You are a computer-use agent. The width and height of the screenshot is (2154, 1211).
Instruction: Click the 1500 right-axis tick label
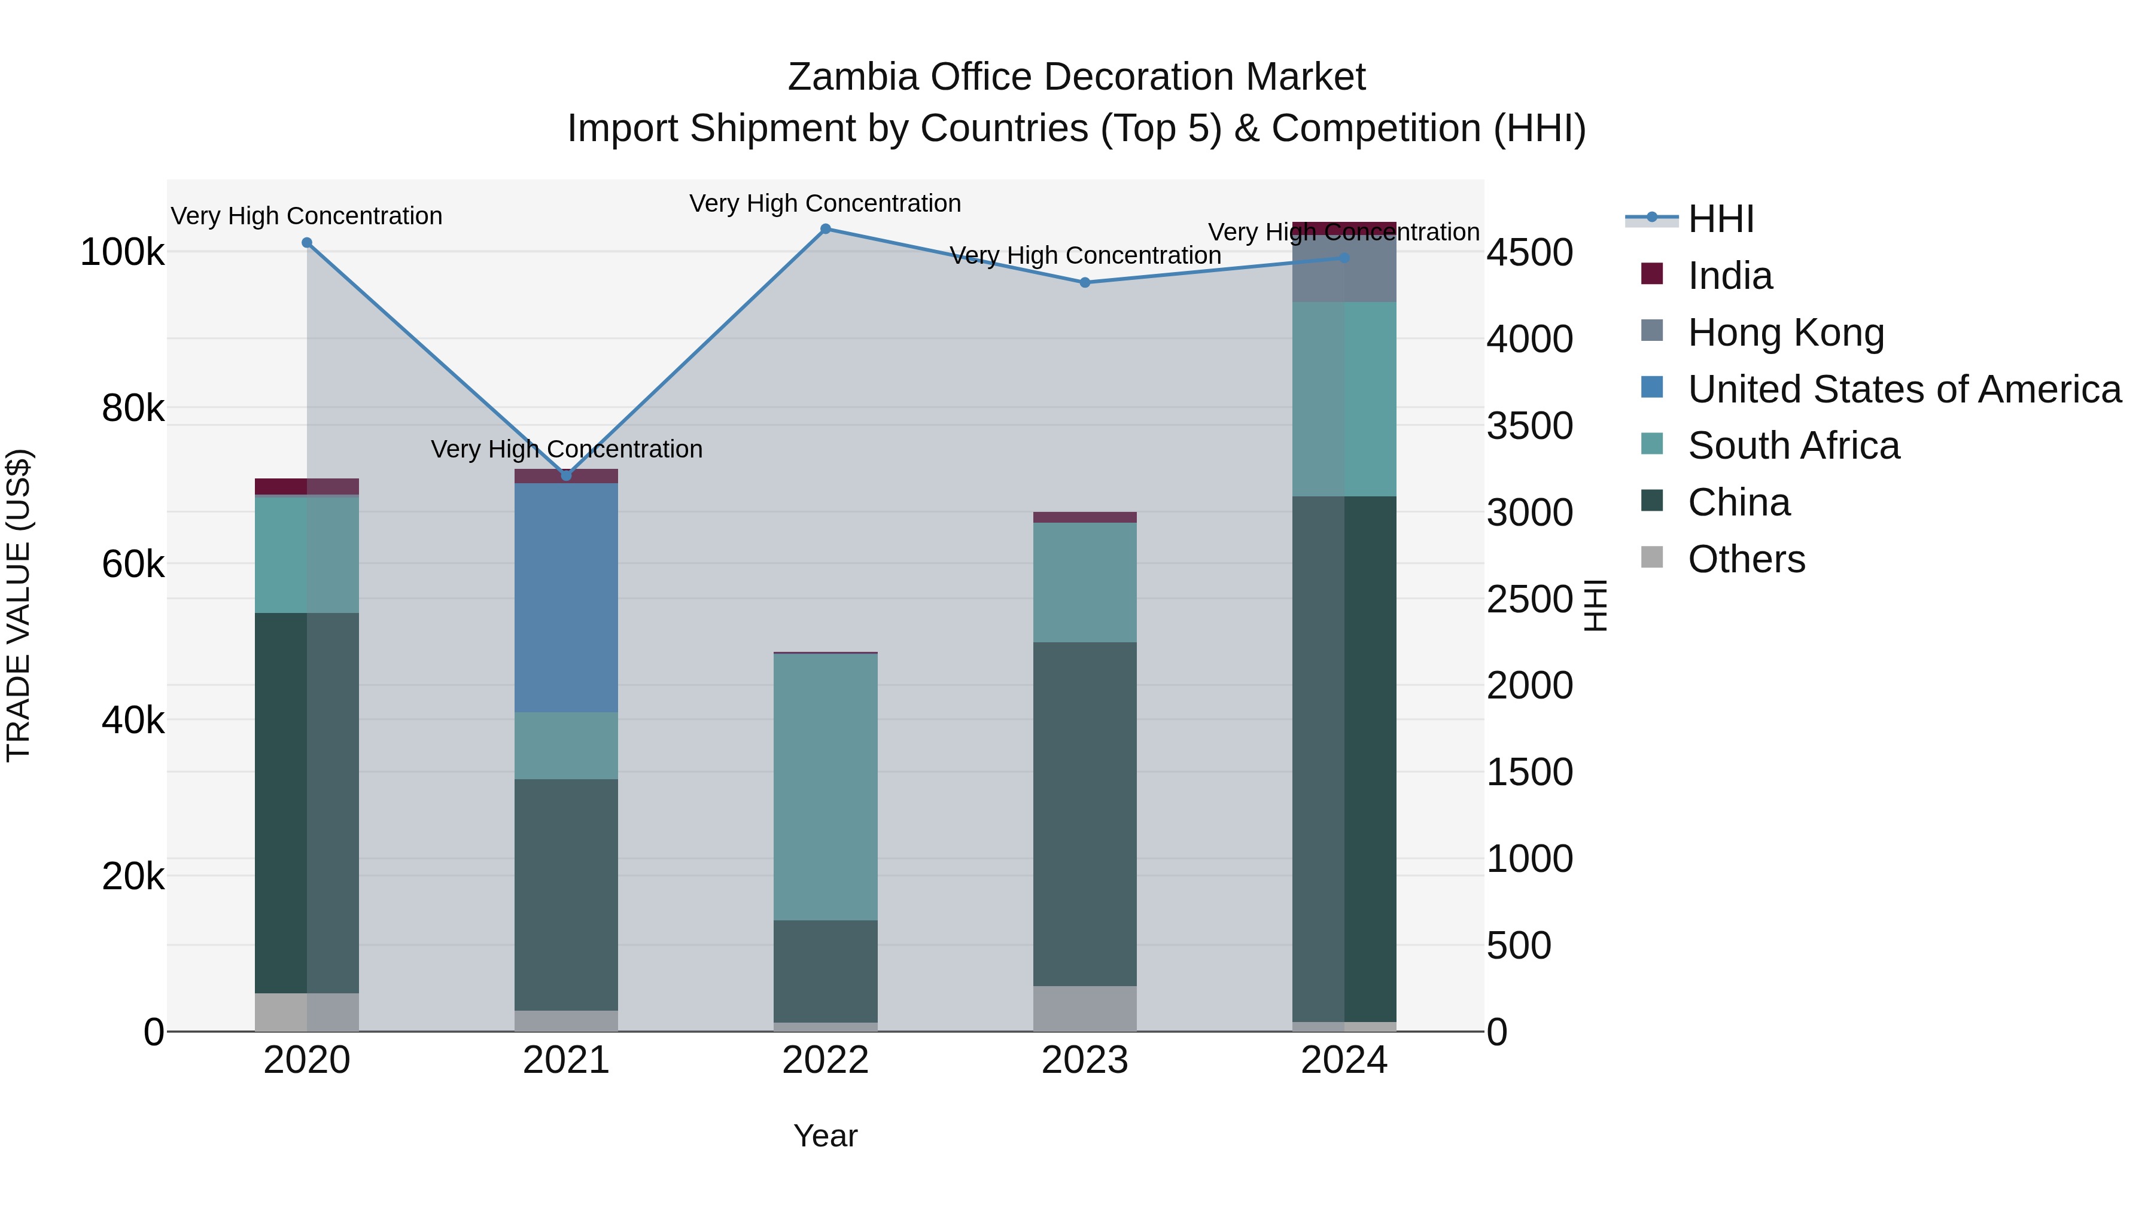pos(1530,772)
